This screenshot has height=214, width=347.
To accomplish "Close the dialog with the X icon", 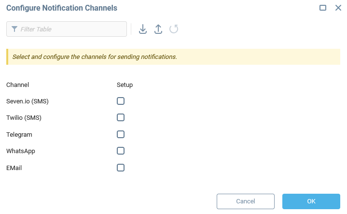I will coord(338,8).
